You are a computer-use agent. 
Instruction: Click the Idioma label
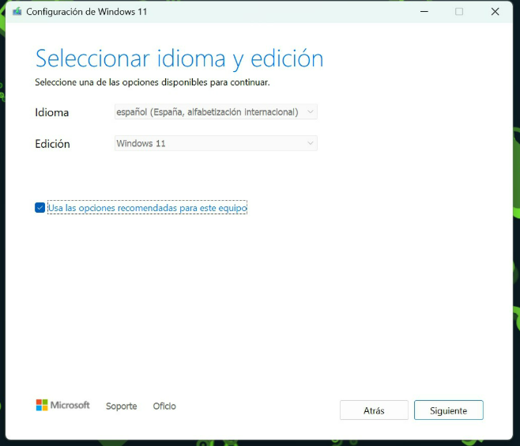[x=51, y=112]
